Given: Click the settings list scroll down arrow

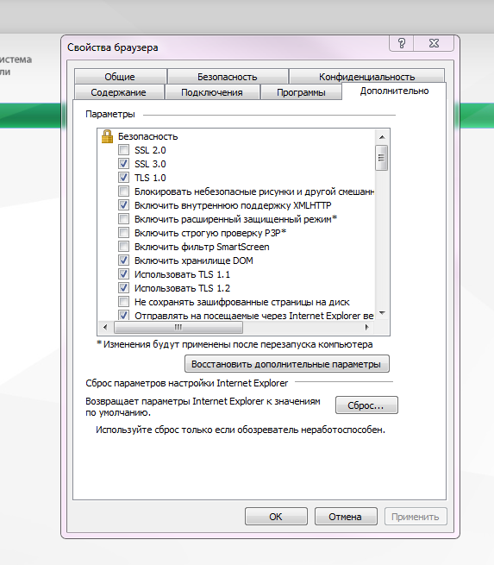Looking at the screenshot, I should pyautogui.click(x=382, y=313).
